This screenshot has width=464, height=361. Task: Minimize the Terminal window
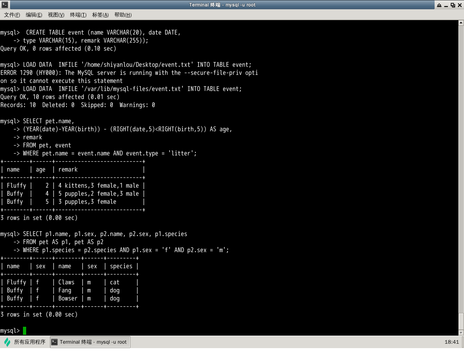445,5
